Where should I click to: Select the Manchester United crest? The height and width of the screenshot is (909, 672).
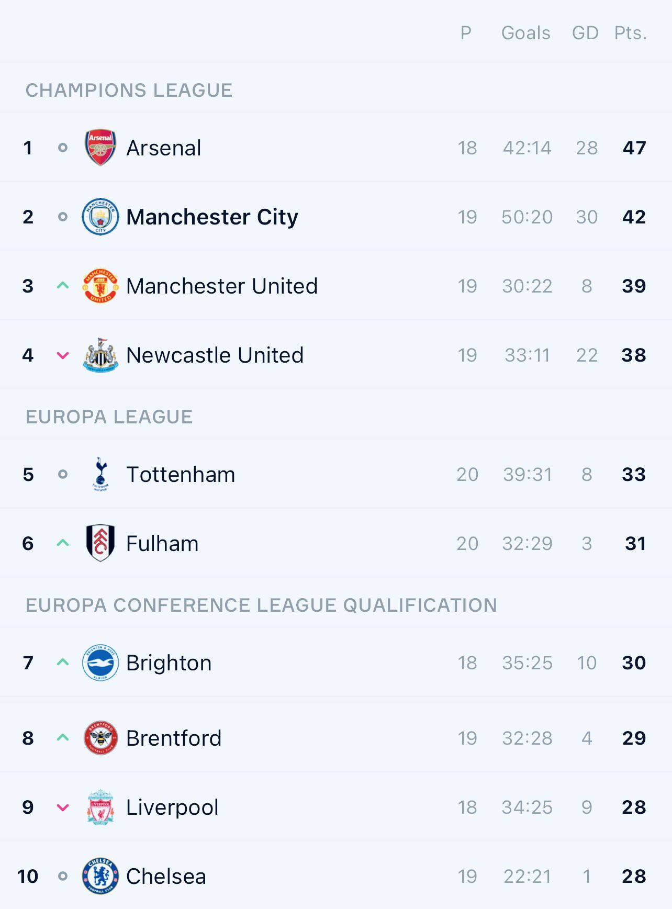tap(100, 286)
